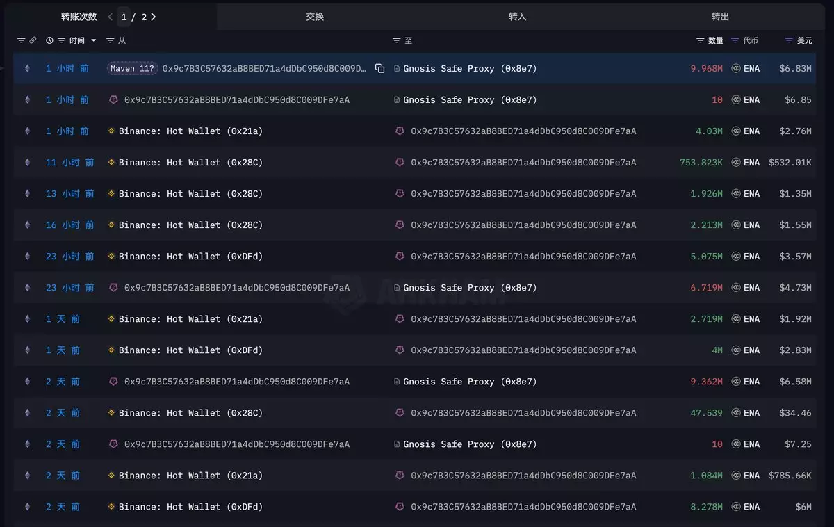Viewport: 834px width, 527px height.
Task: Click the clock icon beside 时间
Action: coord(50,40)
